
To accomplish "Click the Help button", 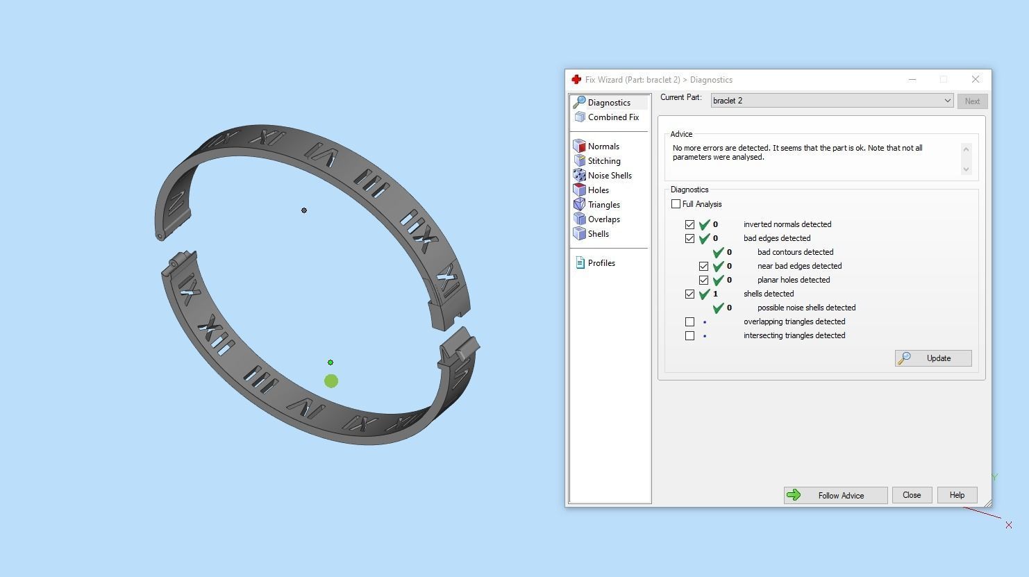I will (x=957, y=495).
